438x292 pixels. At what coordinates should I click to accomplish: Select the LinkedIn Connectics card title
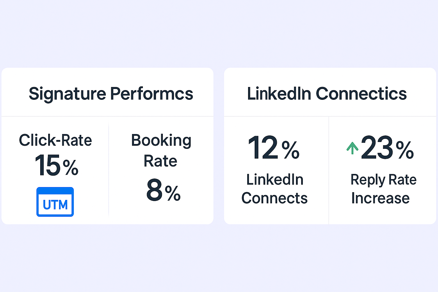tap(327, 94)
